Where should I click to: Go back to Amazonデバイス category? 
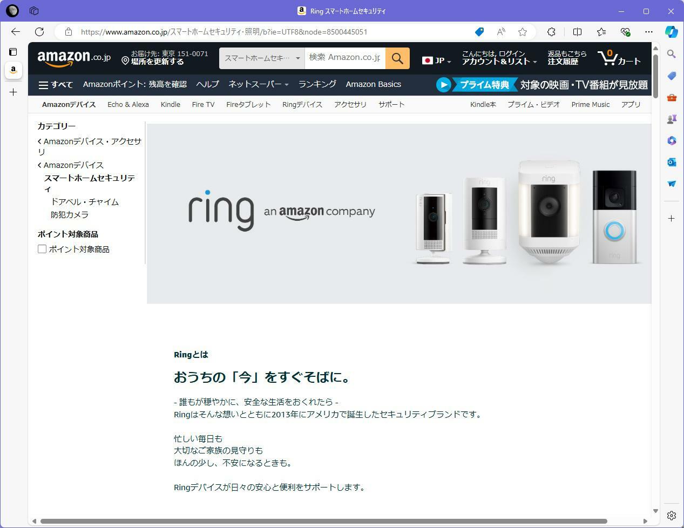tap(71, 165)
